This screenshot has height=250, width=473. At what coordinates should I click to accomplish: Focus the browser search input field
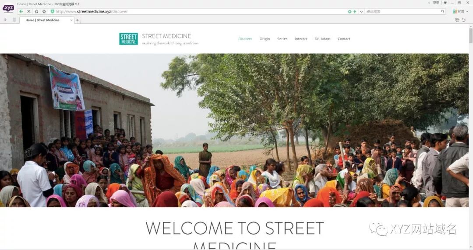[403, 11]
